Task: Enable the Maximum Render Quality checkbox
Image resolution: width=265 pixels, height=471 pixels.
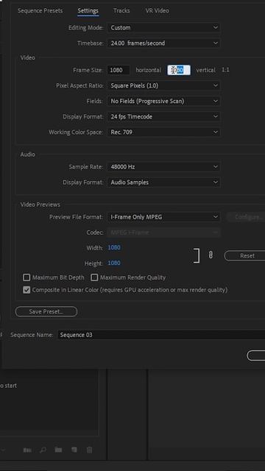Action: 94,277
